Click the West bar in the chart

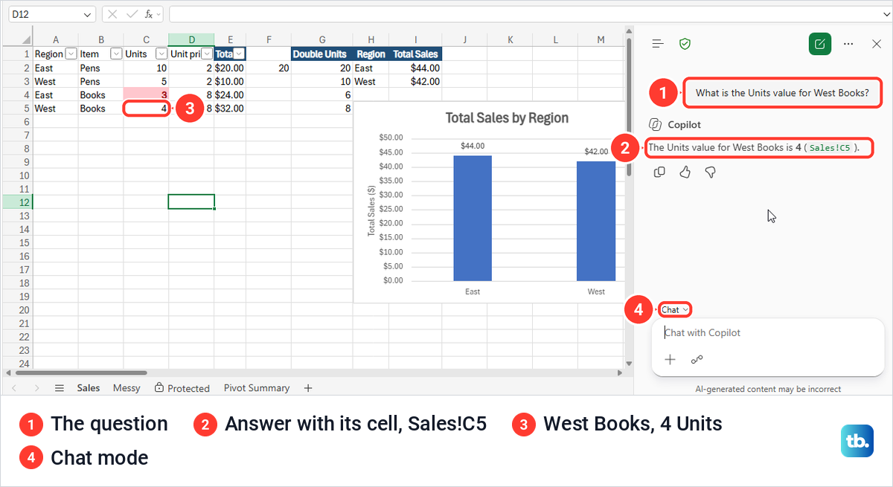(596, 221)
